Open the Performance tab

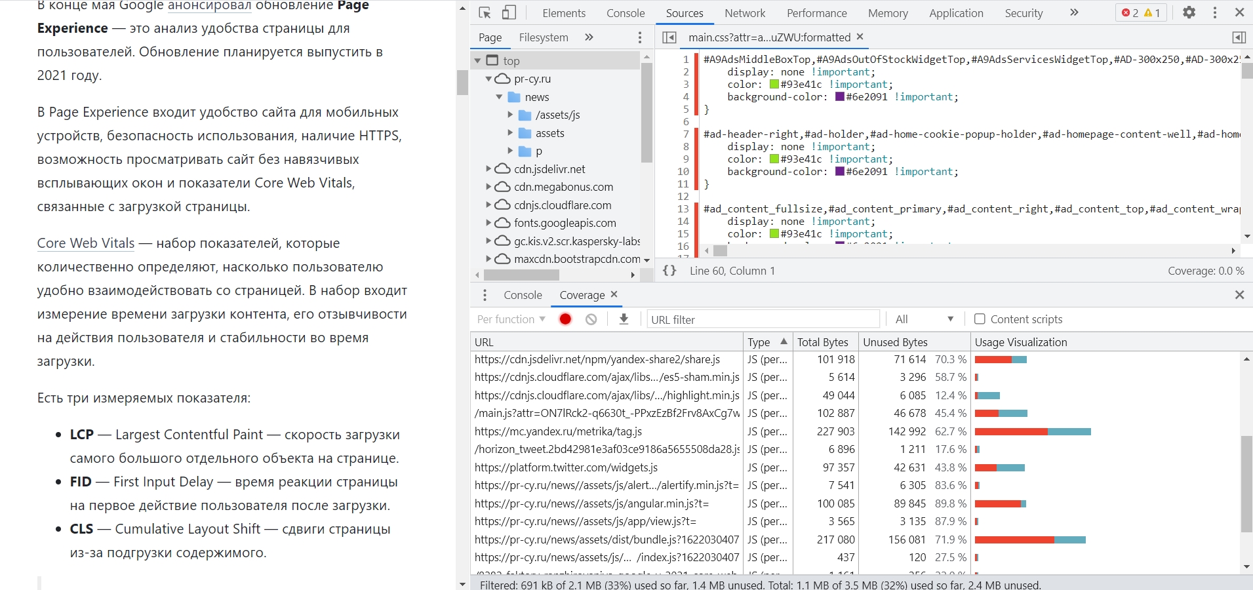(x=817, y=13)
